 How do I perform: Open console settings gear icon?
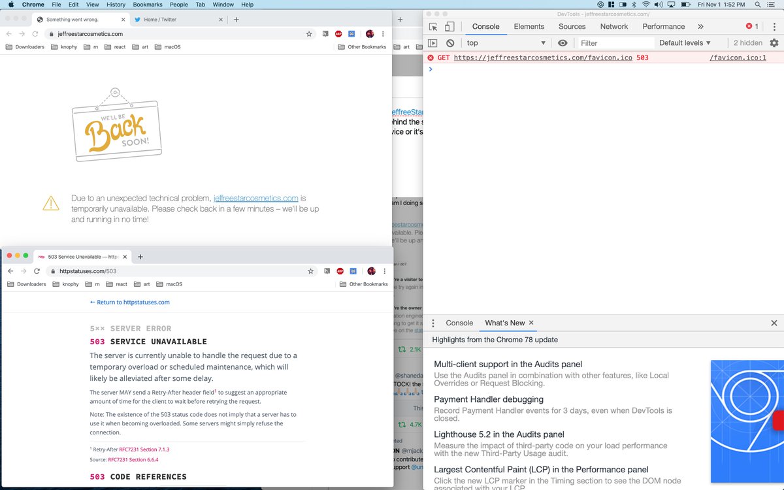(774, 43)
